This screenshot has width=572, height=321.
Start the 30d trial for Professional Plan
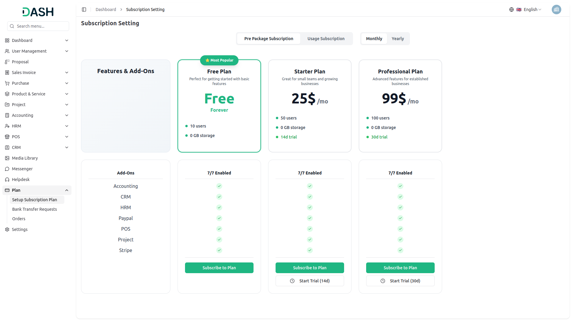click(400, 281)
